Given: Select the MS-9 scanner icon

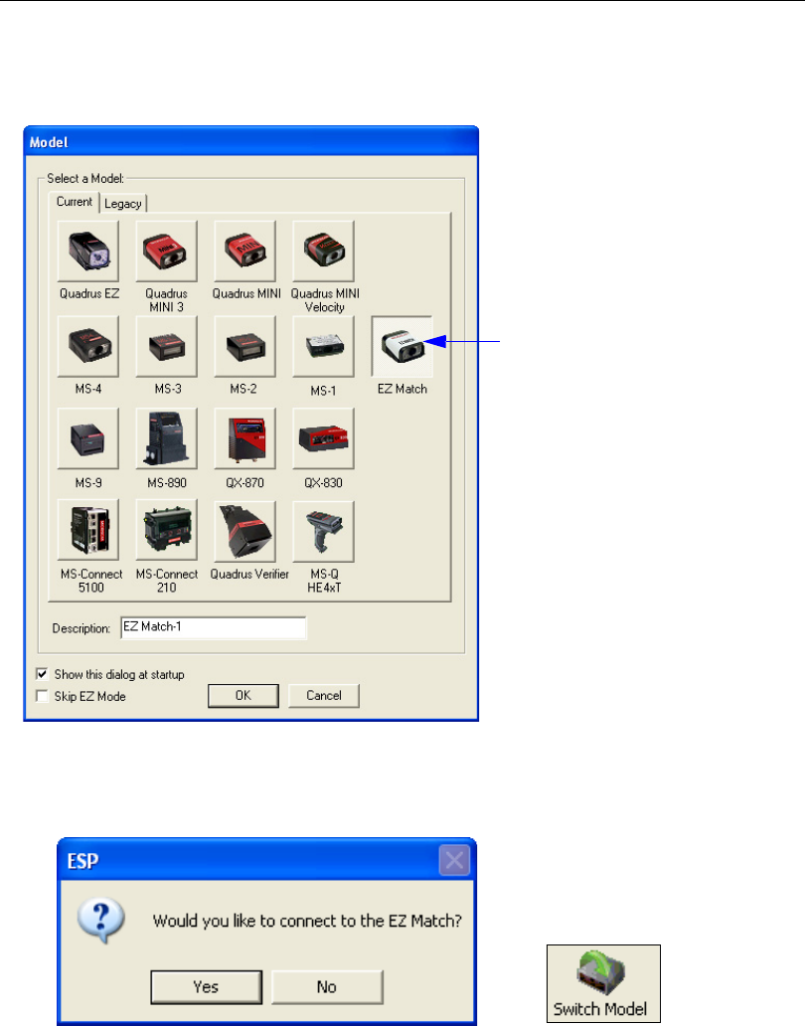Looking at the screenshot, I should click(x=88, y=438).
